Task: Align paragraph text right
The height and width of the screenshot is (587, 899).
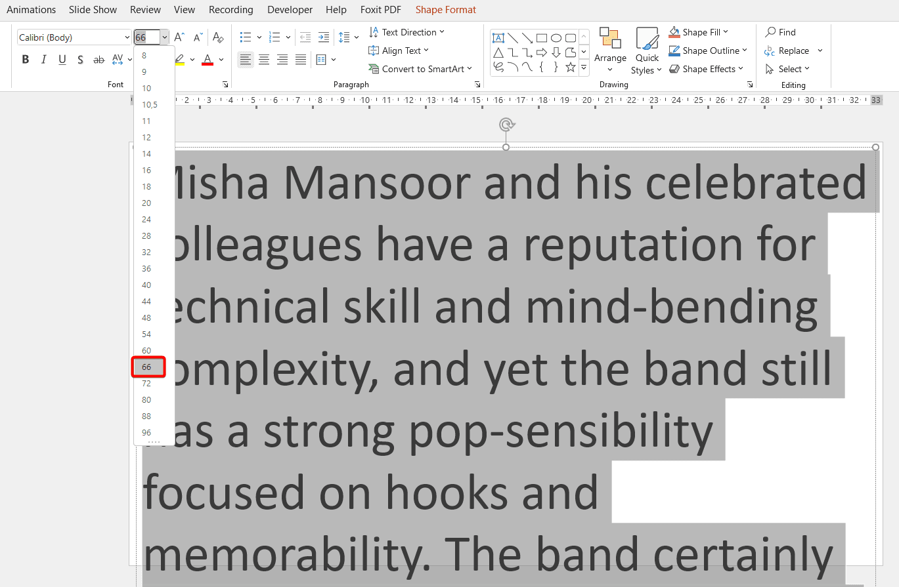Action: [282, 60]
